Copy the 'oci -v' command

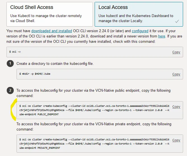(x=176, y=52)
